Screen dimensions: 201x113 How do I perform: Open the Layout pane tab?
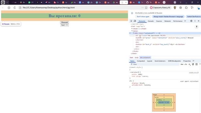149,61
